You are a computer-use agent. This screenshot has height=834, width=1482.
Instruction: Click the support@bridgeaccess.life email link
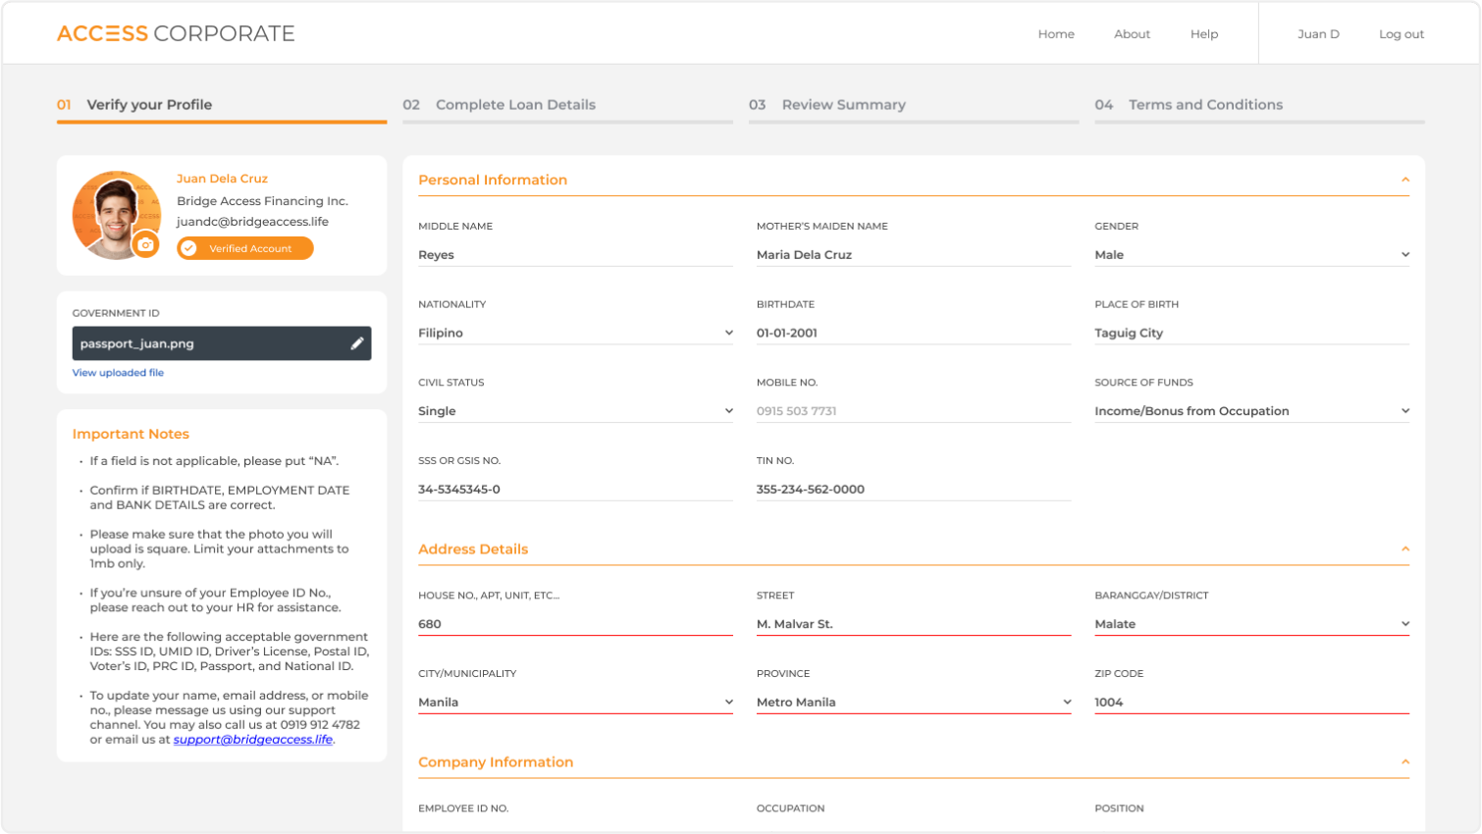(x=253, y=740)
